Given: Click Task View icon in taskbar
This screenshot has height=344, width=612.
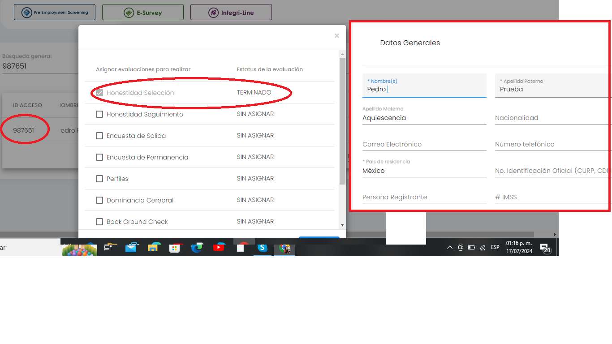Looking at the screenshot, I should (x=109, y=247).
